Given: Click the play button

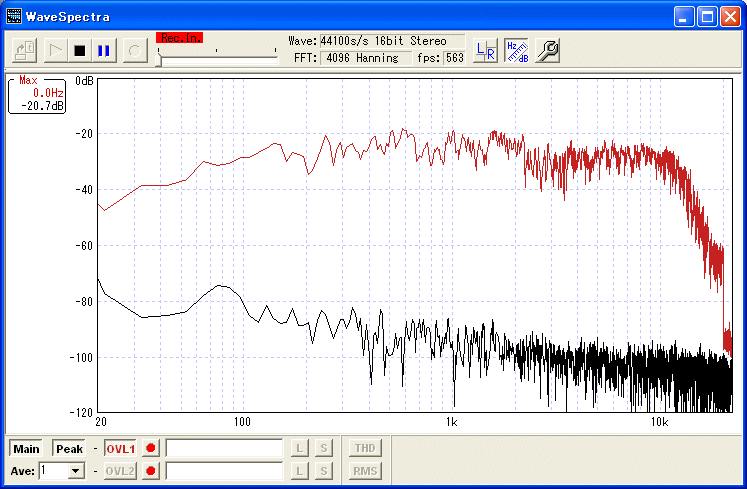Looking at the screenshot, I should click(x=56, y=50).
